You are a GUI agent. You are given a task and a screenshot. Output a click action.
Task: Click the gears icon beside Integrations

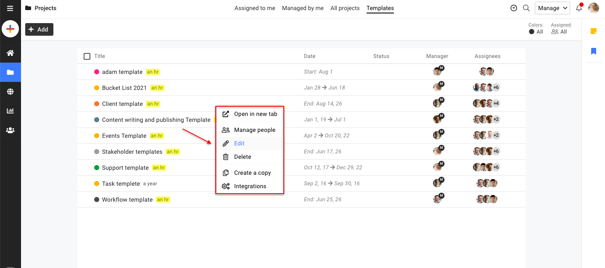tap(226, 186)
